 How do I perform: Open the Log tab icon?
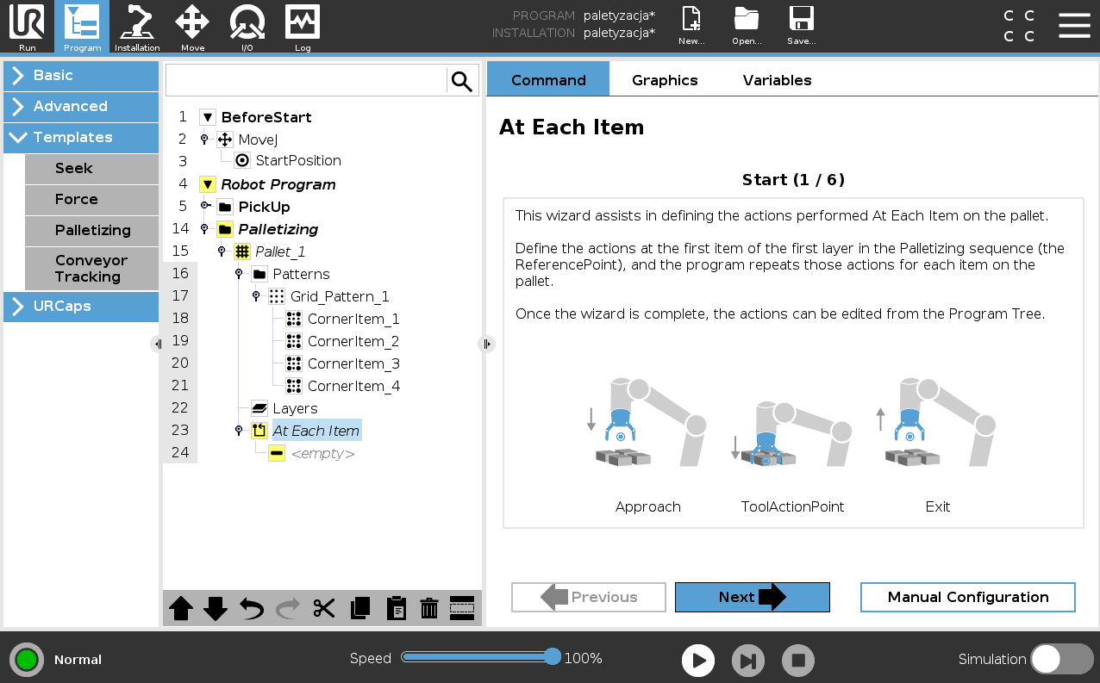point(303,28)
